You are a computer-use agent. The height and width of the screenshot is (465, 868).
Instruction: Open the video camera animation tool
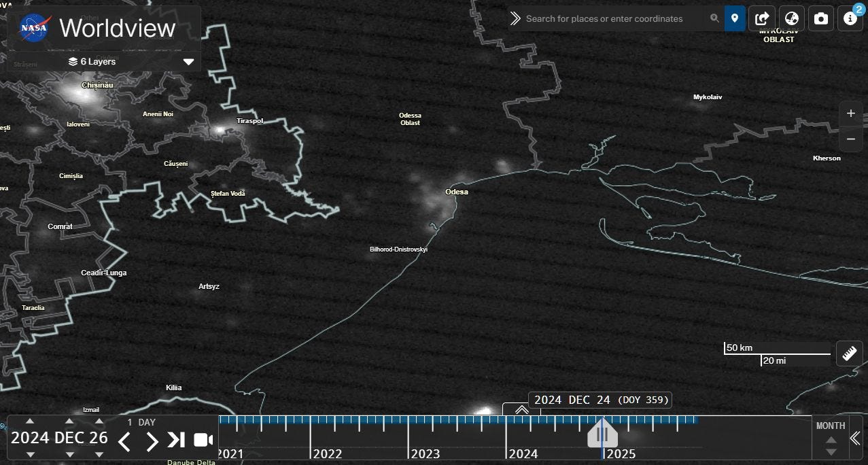[203, 440]
